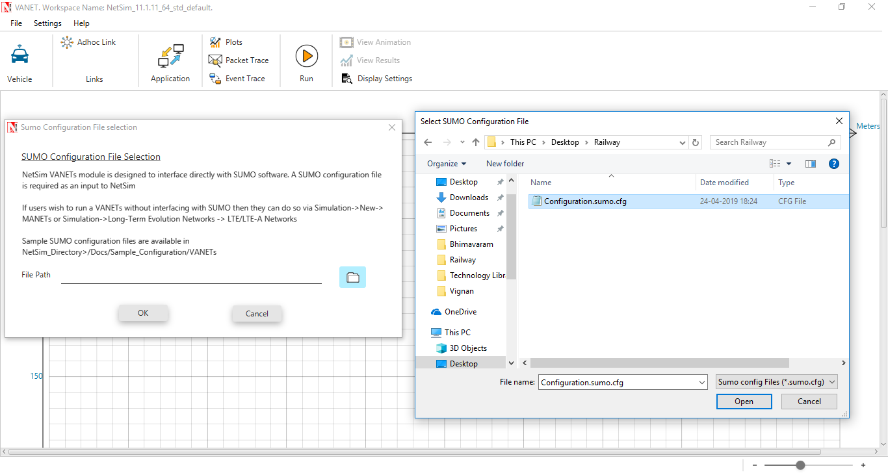This screenshot has height=473, width=888.
Task: Expand File name combo box arrow
Action: point(701,383)
